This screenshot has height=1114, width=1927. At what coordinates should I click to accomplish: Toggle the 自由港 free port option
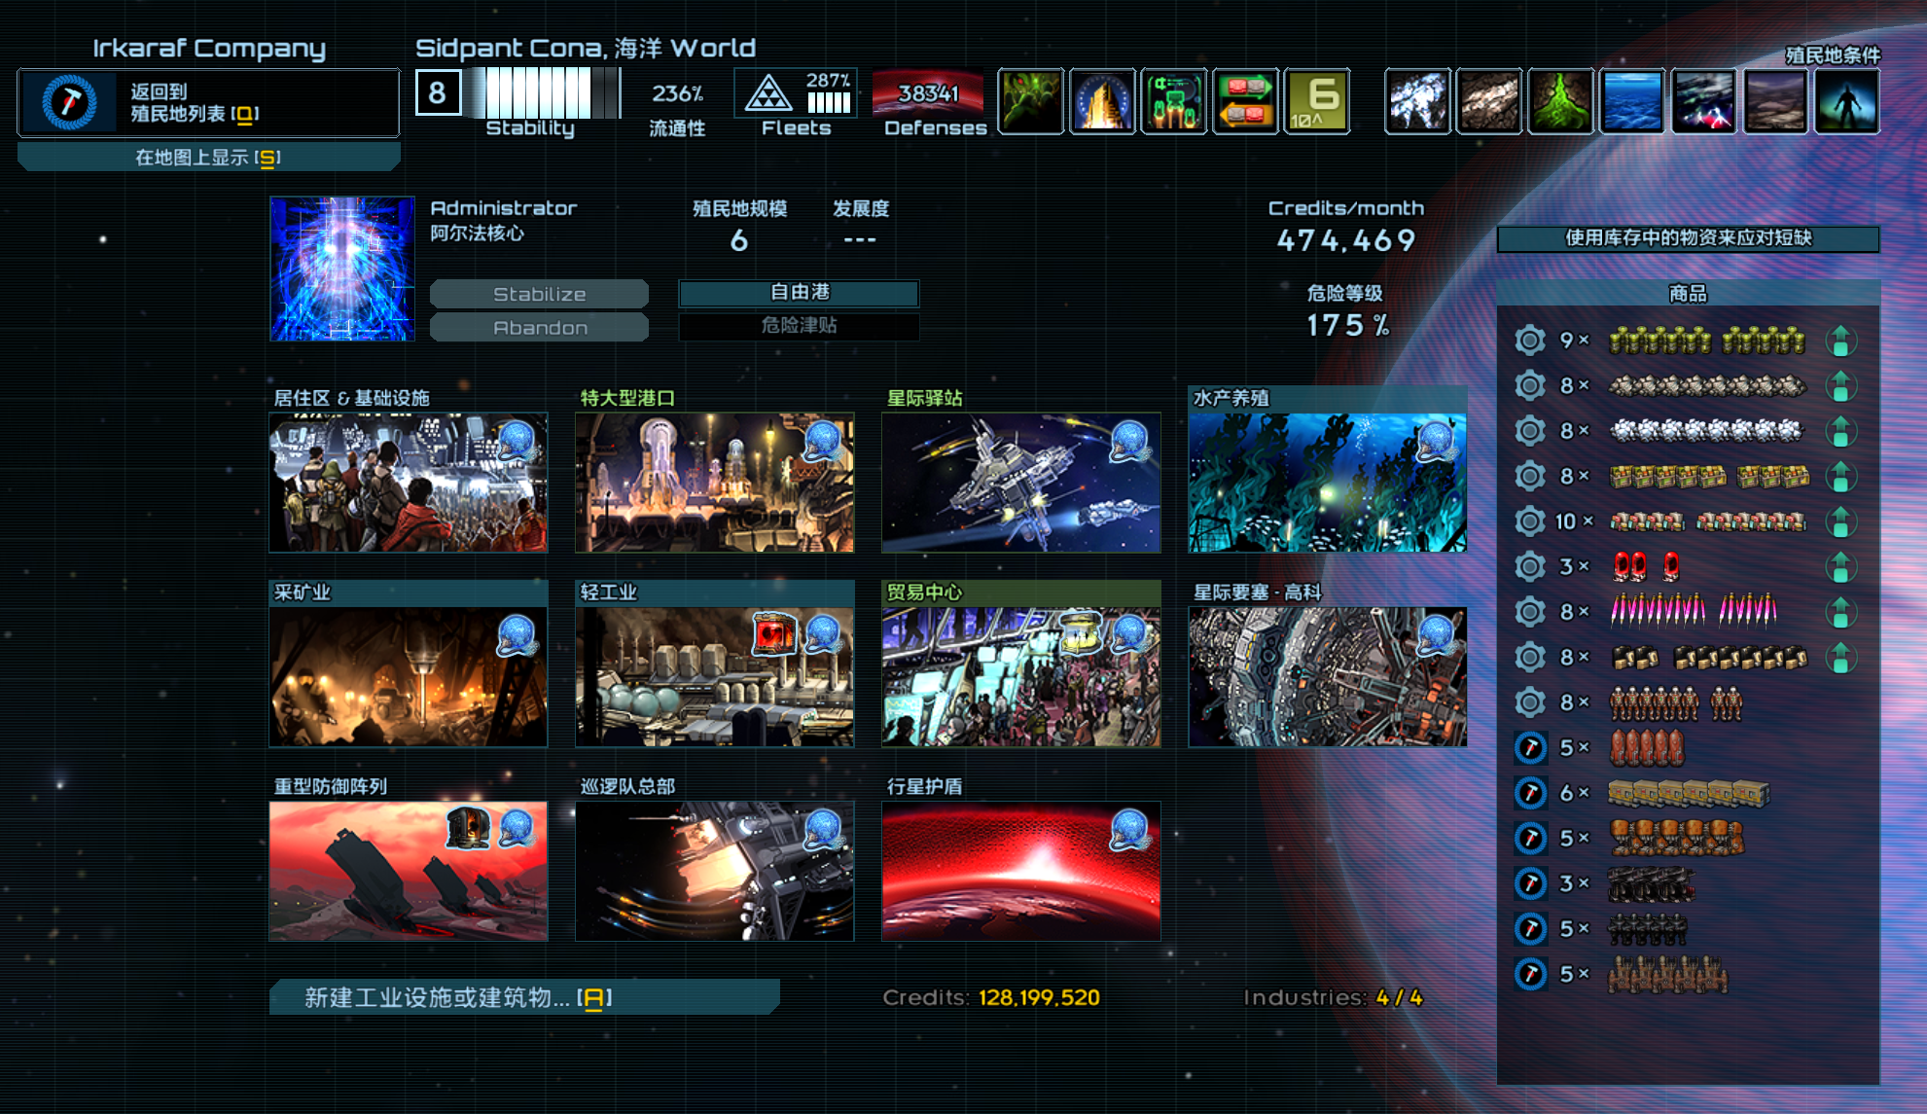point(799,292)
